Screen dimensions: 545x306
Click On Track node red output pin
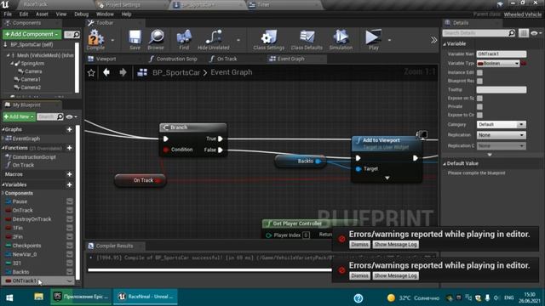pyautogui.click(x=158, y=180)
